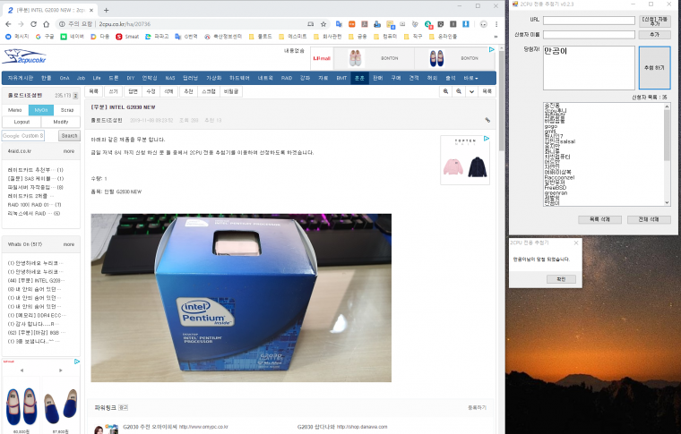
Task: Open the BMT board in the navigation bar
Action: tap(341, 78)
